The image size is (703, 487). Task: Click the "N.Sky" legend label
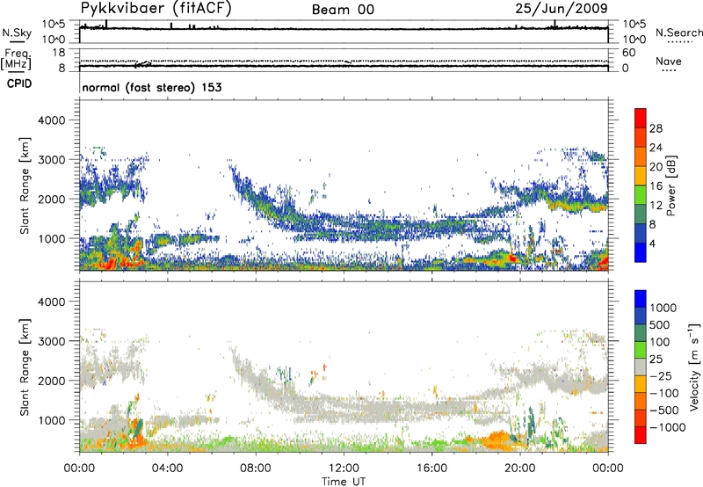point(17,33)
